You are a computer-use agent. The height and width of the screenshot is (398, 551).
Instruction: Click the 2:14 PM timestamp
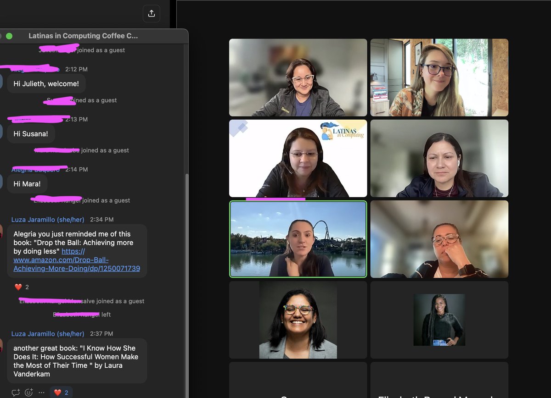(76, 169)
